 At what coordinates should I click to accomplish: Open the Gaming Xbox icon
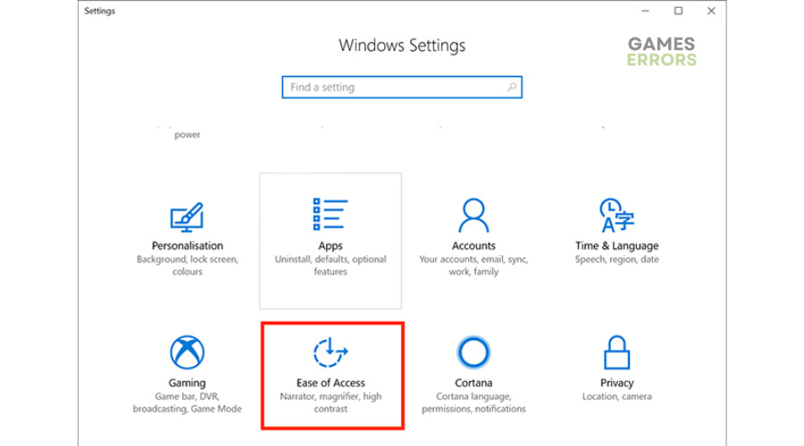pos(188,352)
